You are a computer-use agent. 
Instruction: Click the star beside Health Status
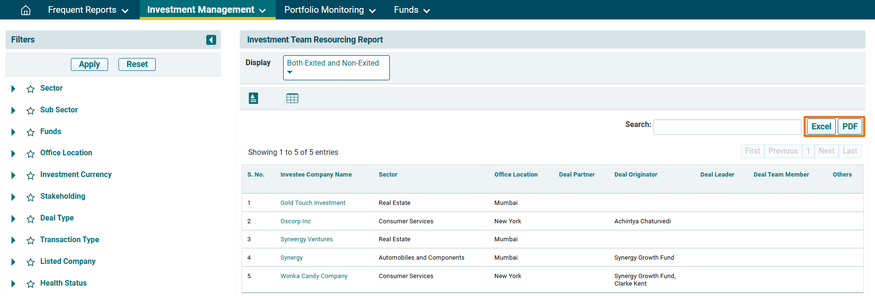coord(31,284)
